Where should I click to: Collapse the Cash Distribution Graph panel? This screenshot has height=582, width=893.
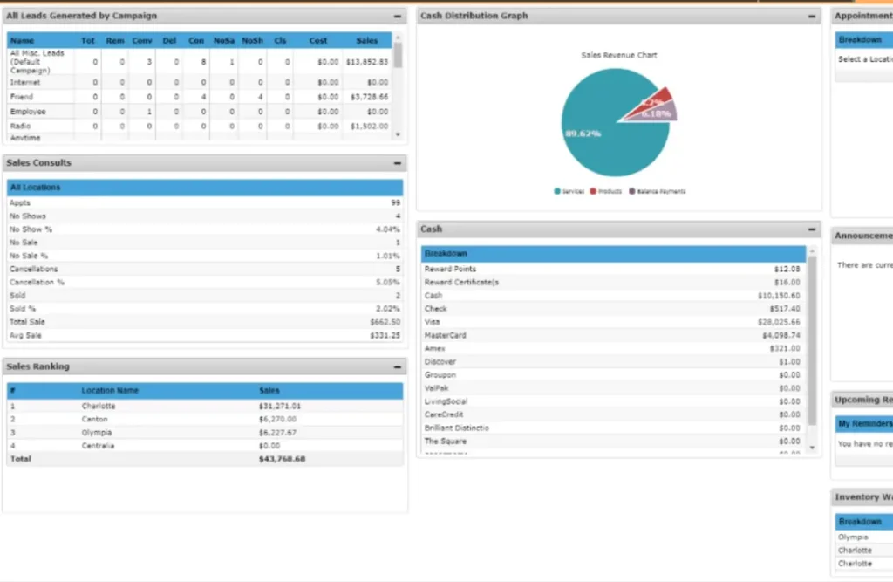point(812,16)
